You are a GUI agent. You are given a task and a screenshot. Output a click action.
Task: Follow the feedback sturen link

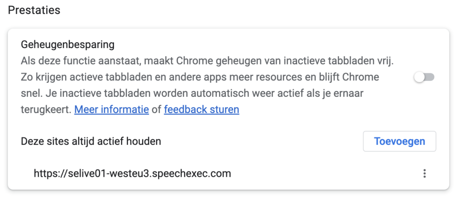201,109
